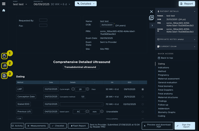Increase Previous U/S measurement with plus
199x131 pixels.
pyautogui.click(x=102, y=111)
